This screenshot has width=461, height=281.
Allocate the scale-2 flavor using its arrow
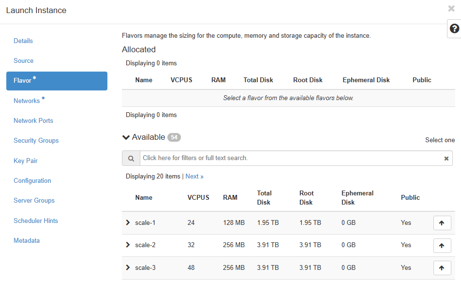(x=442, y=245)
